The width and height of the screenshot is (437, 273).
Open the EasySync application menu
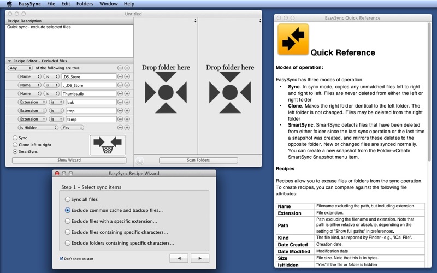tap(29, 4)
